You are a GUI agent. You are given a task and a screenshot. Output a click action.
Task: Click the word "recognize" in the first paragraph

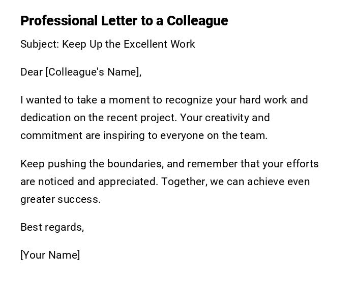point(189,100)
